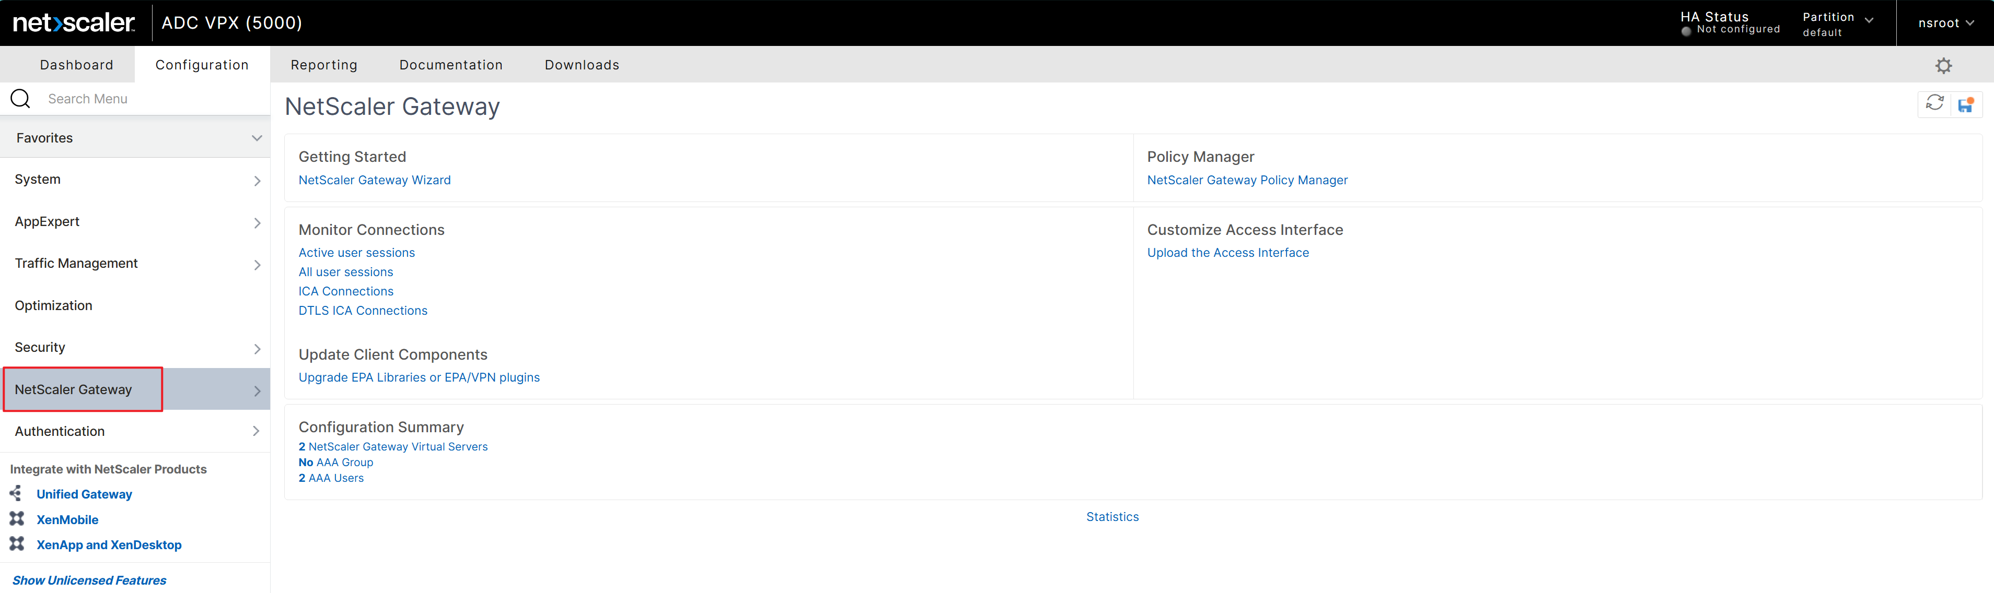1994x593 pixels.
Task: Select System in the sidebar
Action: coord(37,180)
